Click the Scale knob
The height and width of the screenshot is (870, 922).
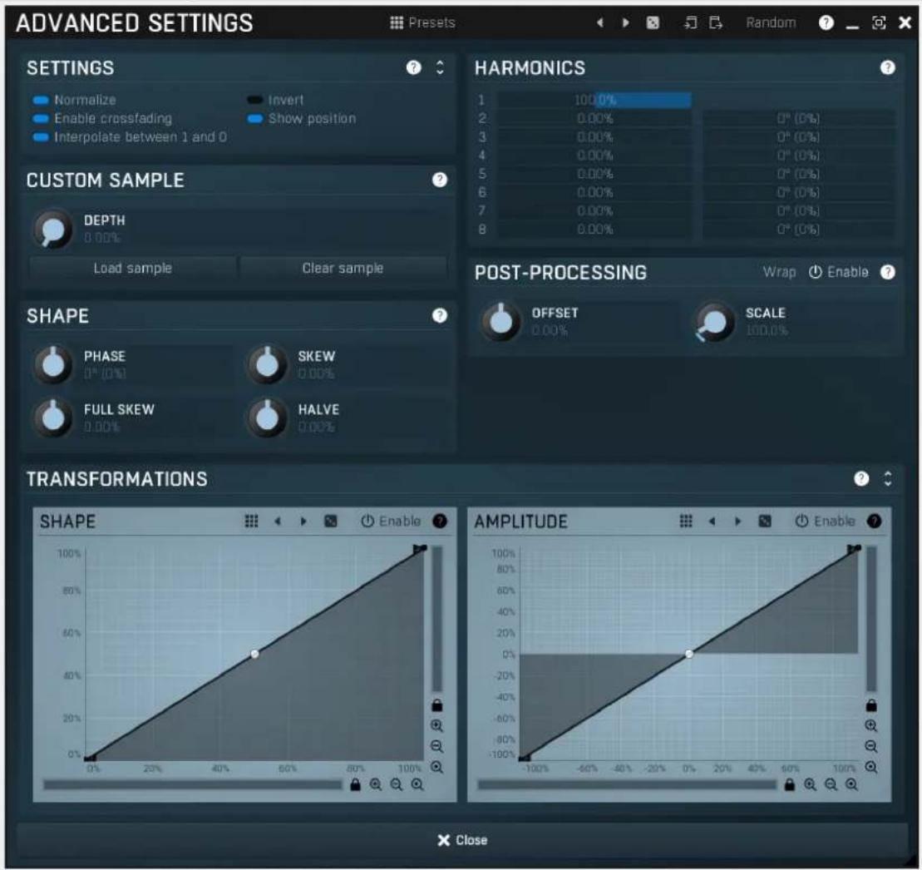tap(714, 321)
